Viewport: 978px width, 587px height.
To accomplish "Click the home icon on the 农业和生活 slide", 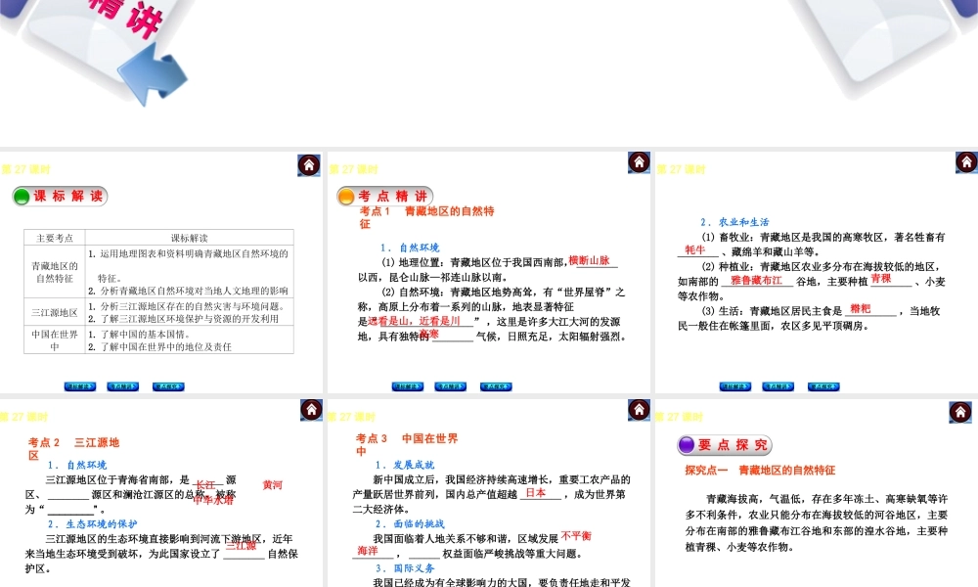I will (967, 162).
